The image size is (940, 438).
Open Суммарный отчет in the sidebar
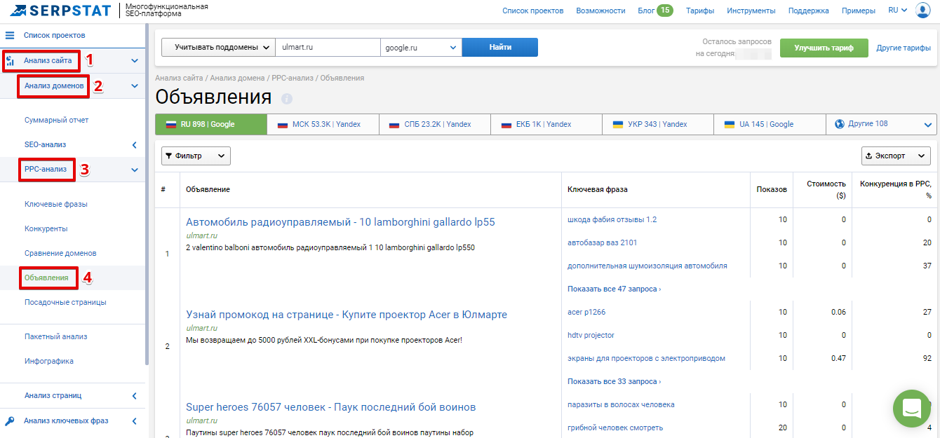click(57, 120)
